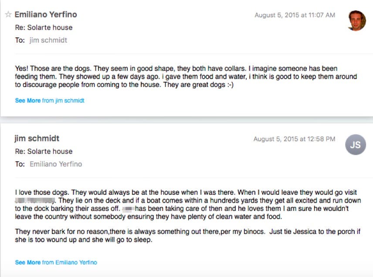373x277 pixels.
Task: Click the blurred name before "has been taking care"
Action: tap(127, 209)
